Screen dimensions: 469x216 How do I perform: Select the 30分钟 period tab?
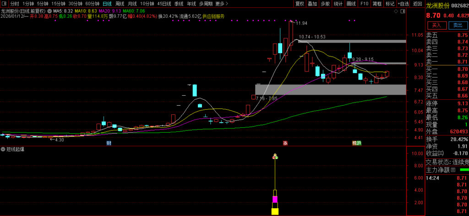pos(75,3)
